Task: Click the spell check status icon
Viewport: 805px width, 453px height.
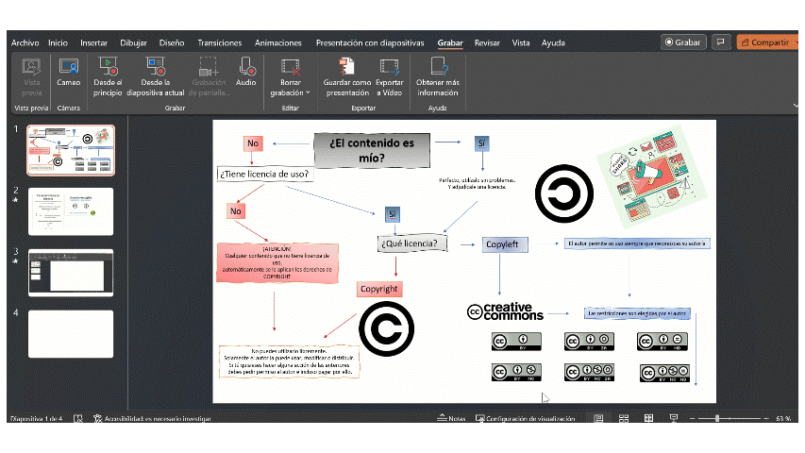Action: (x=78, y=419)
